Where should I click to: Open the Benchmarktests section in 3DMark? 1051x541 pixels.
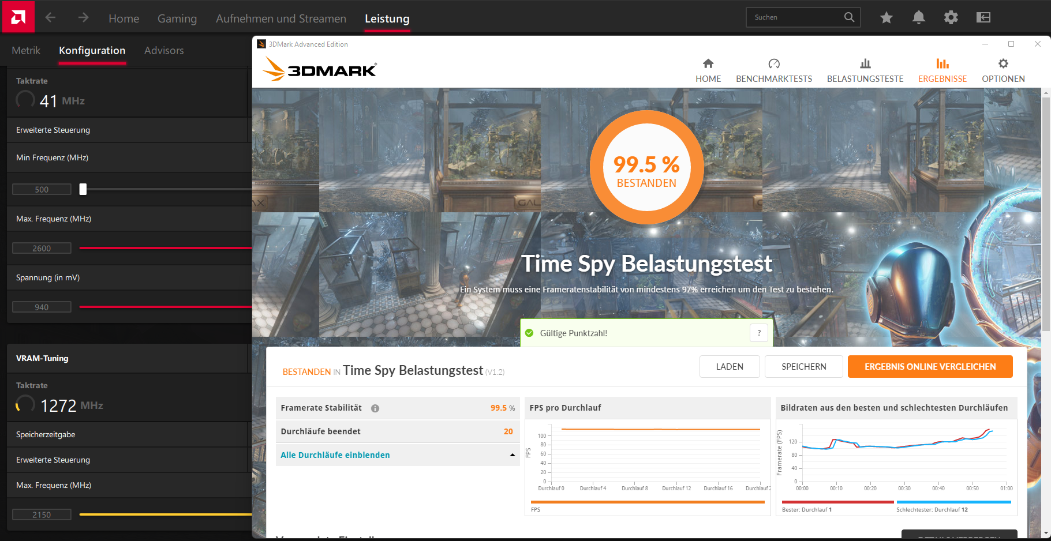[774, 69]
